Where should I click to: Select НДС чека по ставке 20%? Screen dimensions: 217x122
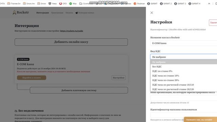coord(184,80)
